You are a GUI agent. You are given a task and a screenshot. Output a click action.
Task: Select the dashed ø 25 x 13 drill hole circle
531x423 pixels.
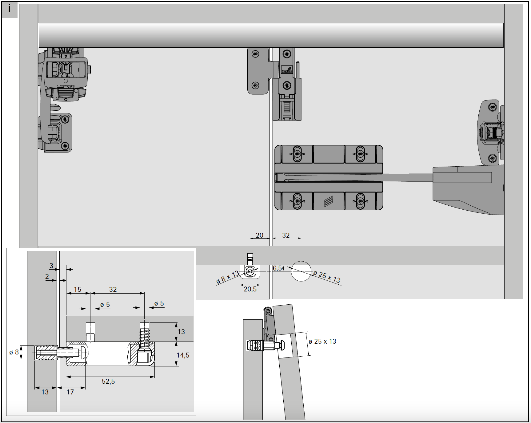click(x=301, y=271)
